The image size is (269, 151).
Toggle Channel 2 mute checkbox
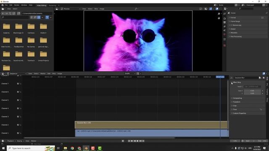pyautogui.click(x=18, y=125)
